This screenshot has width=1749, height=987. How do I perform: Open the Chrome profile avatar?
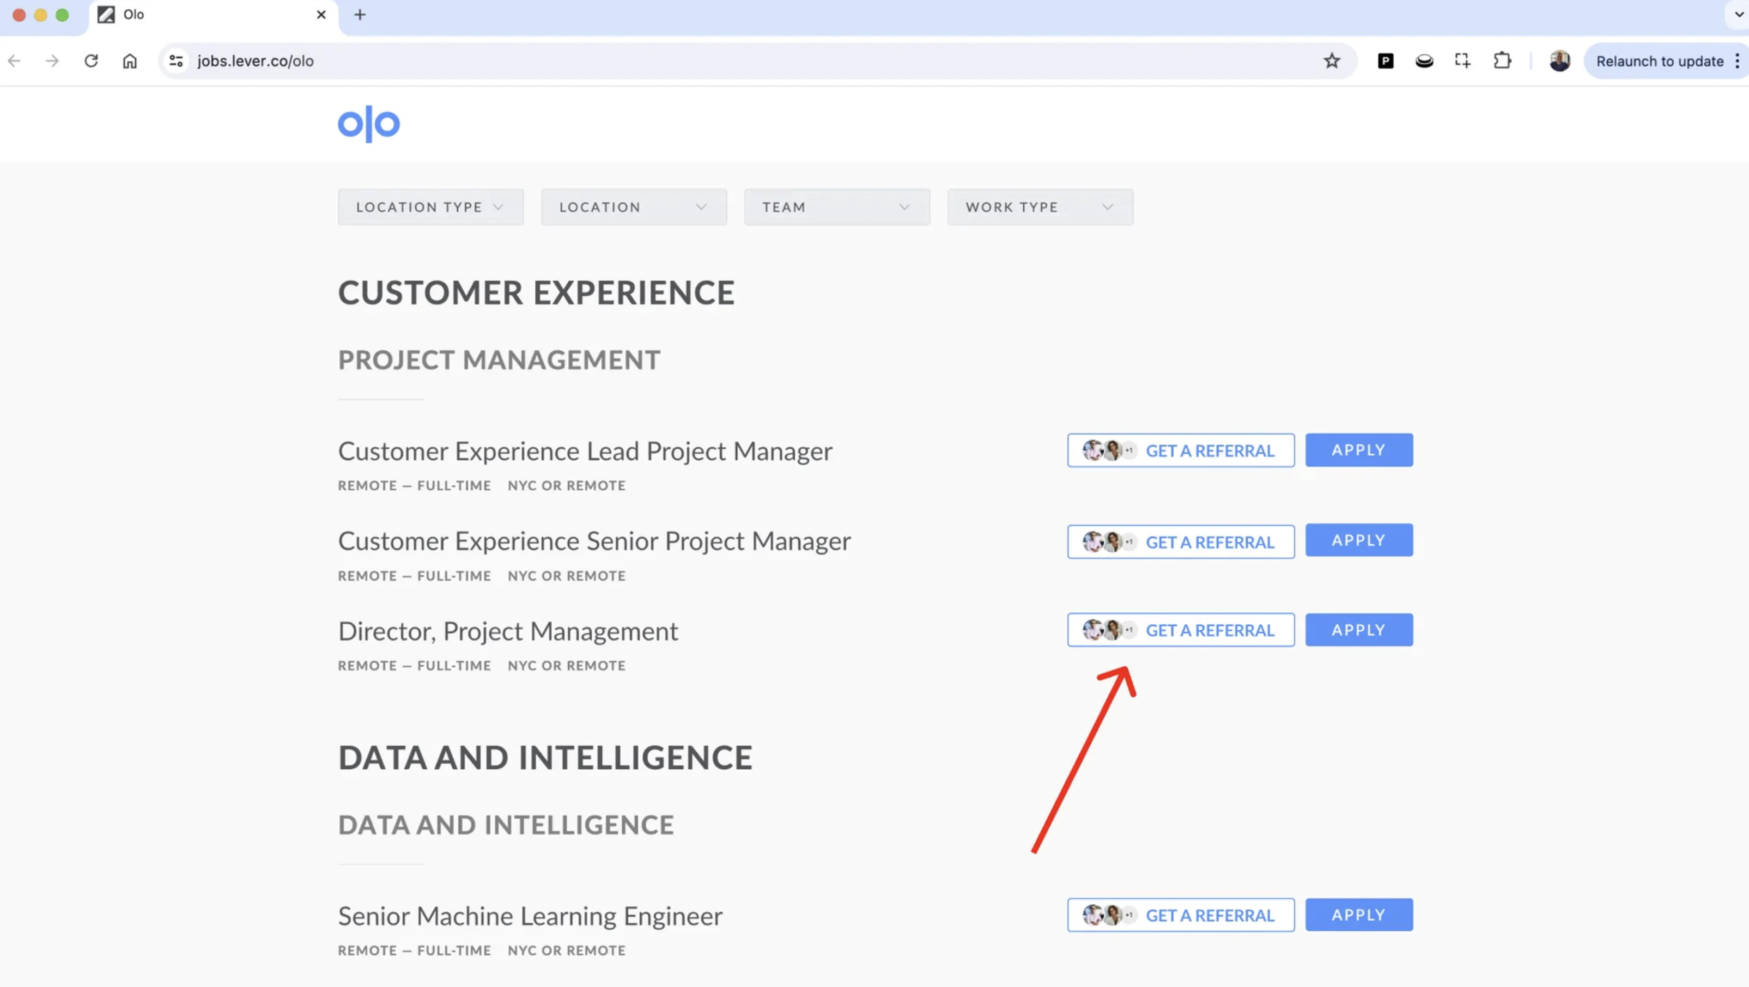pos(1559,61)
